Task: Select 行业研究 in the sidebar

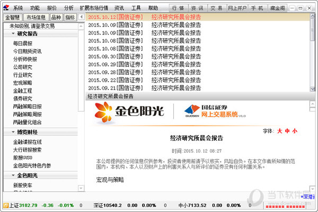Action: pos(23,75)
